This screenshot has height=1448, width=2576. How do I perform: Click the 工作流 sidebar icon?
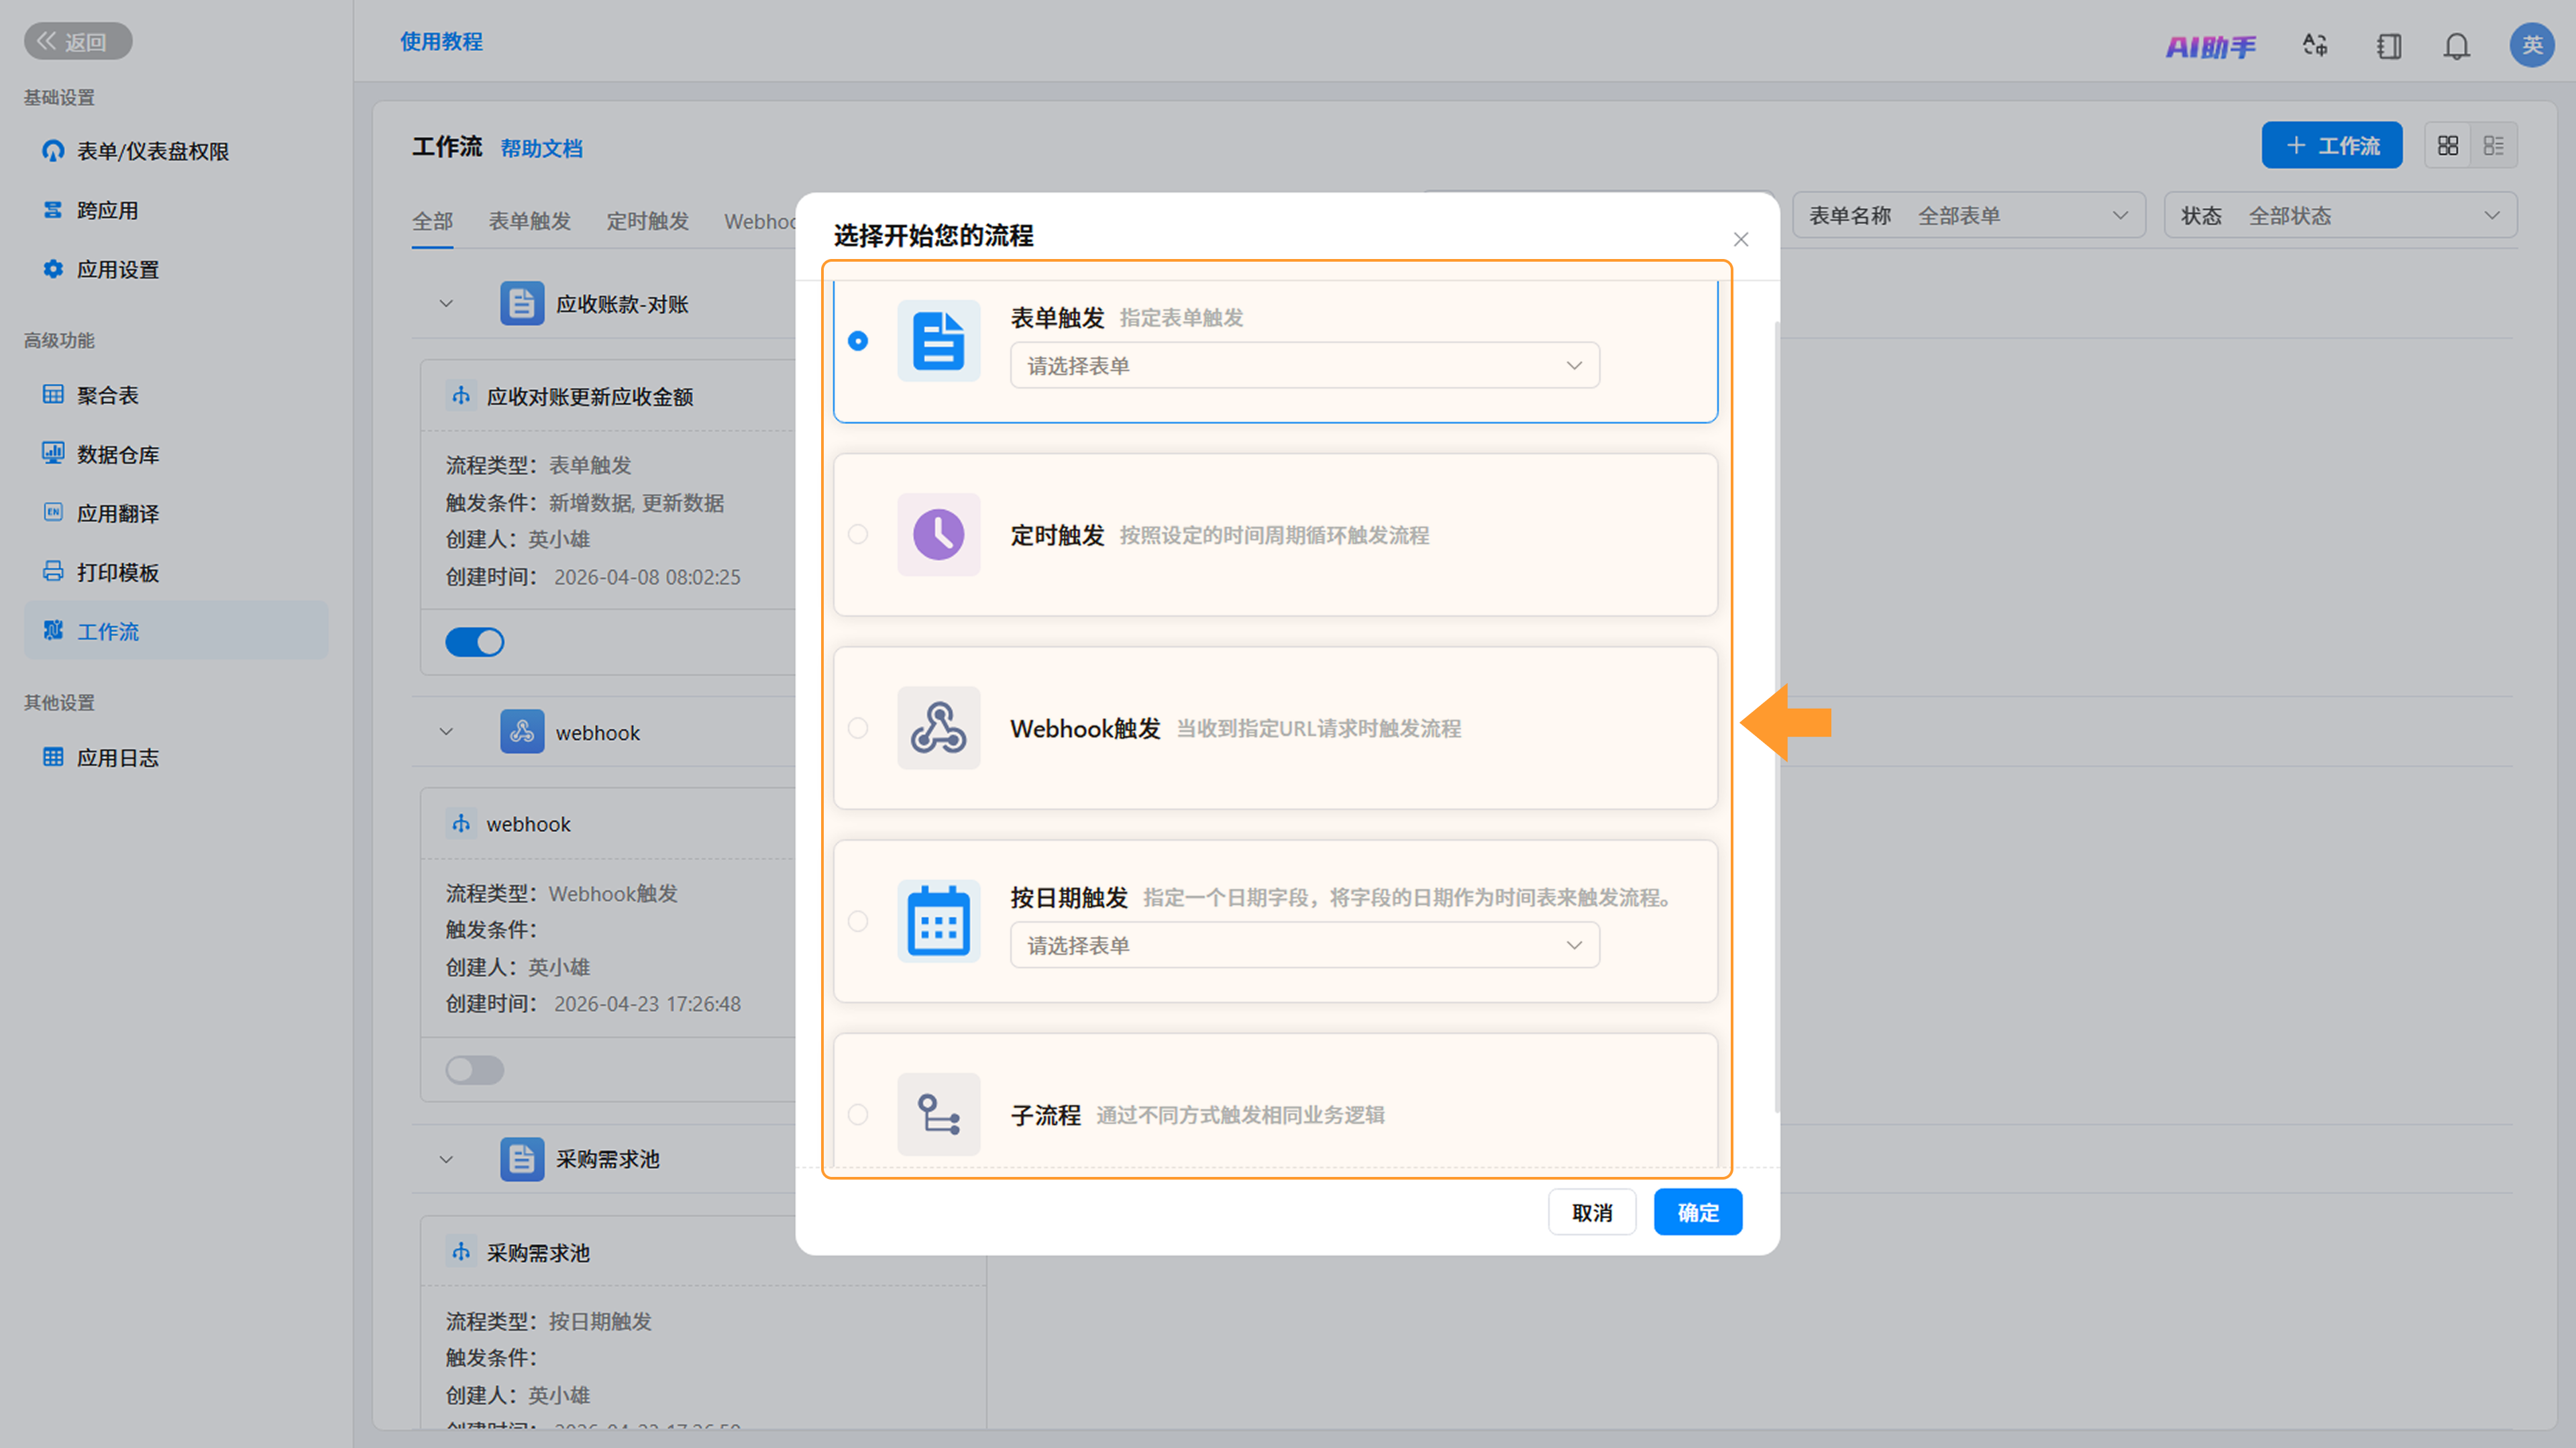click(53, 630)
